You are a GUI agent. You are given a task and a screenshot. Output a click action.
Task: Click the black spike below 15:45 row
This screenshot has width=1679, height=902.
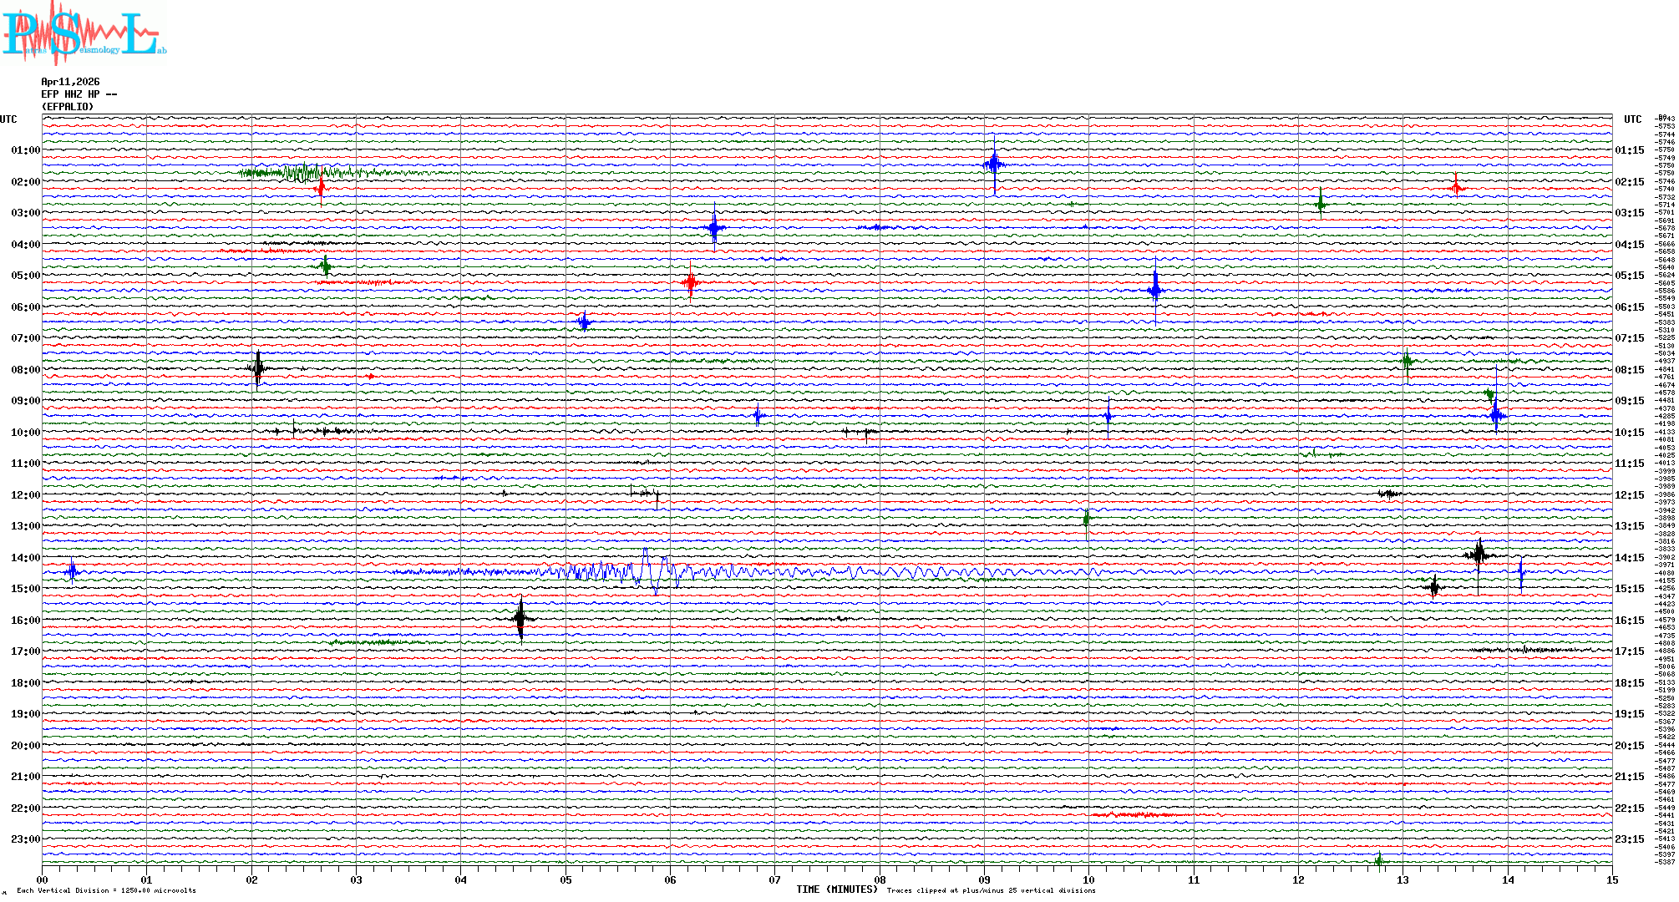click(x=520, y=619)
